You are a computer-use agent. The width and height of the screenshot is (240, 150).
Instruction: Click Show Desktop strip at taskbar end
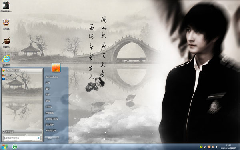click(238, 147)
